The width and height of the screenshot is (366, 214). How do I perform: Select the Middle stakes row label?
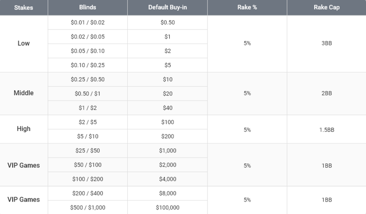pos(24,93)
